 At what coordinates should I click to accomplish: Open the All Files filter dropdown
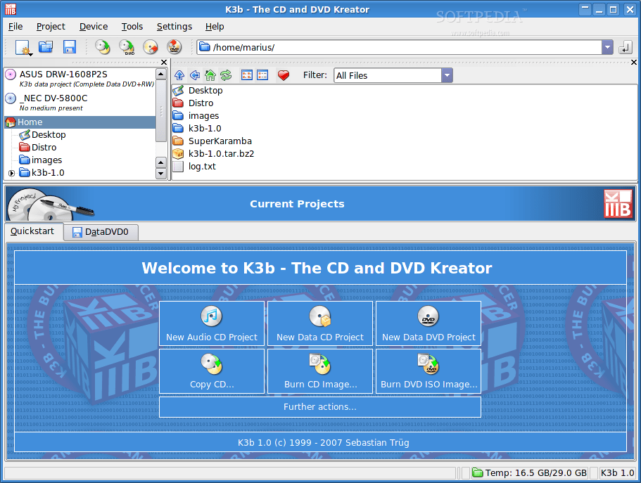tap(447, 75)
